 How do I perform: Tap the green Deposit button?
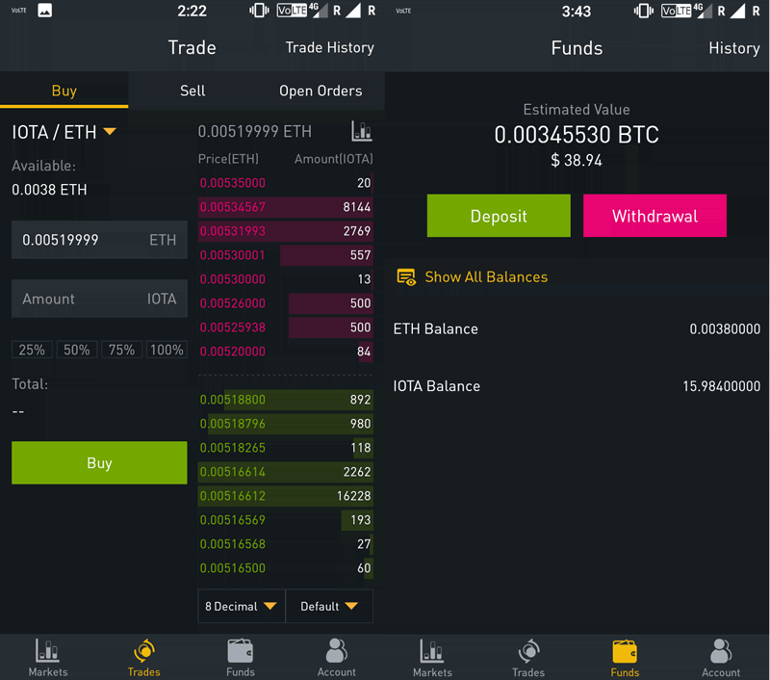point(499,216)
